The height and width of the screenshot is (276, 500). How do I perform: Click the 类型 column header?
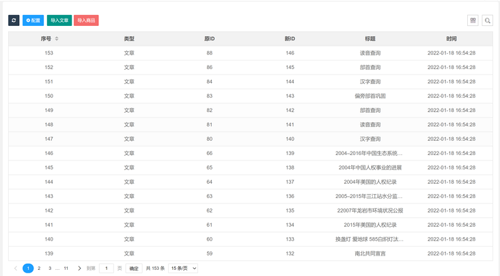129,39
